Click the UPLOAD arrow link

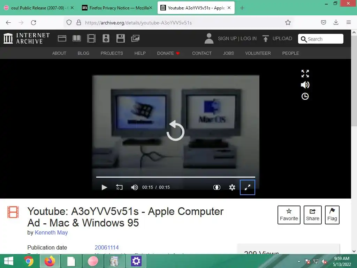(277, 38)
